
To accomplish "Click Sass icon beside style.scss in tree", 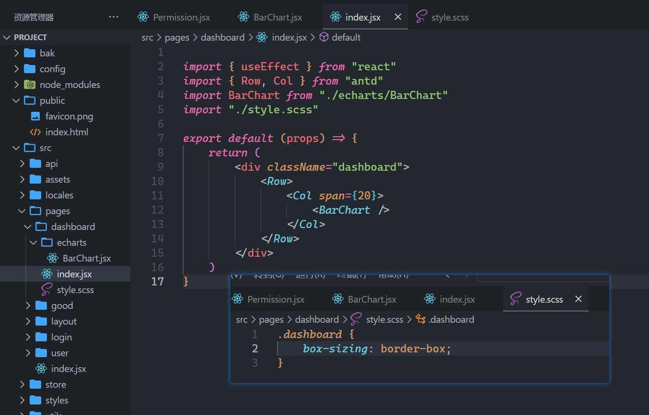I will [47, 290].
